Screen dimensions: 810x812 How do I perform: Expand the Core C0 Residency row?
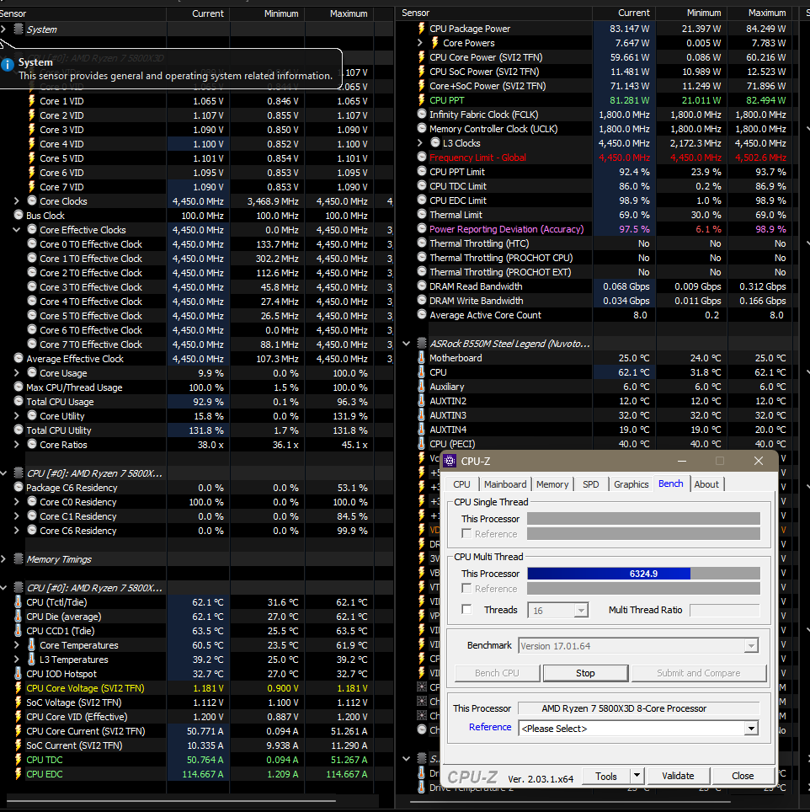[x=17, y=501]
